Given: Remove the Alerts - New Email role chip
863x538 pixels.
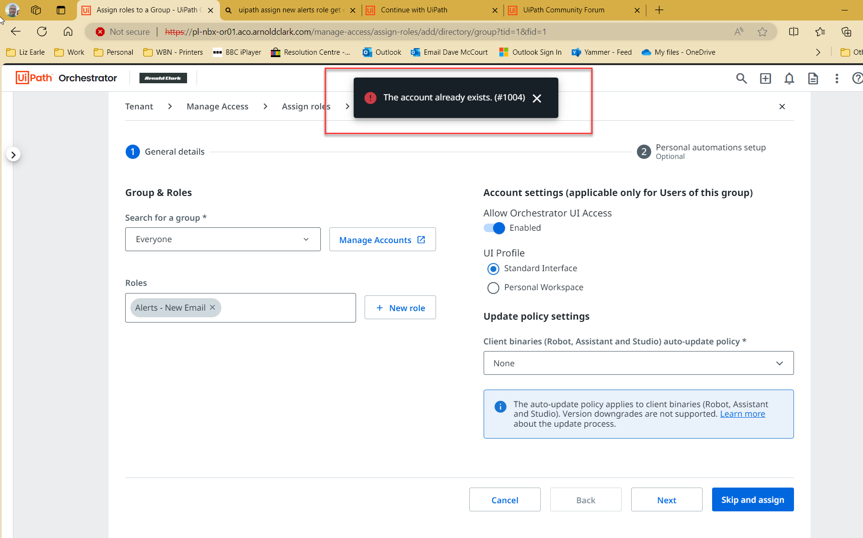Looking at the screenshot, I should [212, 307].
